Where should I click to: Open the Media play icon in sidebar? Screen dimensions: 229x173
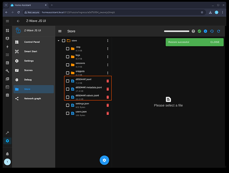pyautogui.click(x=7, y=79)
